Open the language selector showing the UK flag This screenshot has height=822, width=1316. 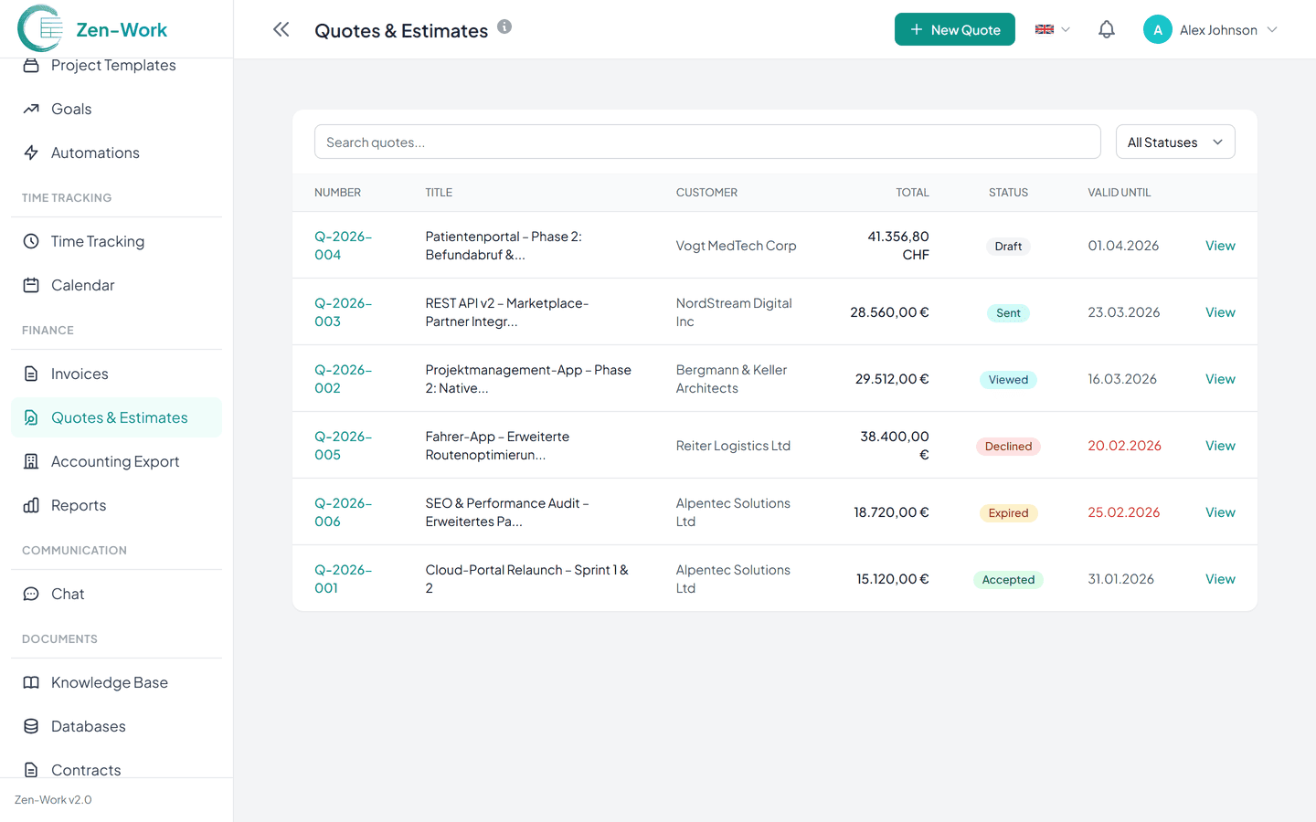point(1051,29)
